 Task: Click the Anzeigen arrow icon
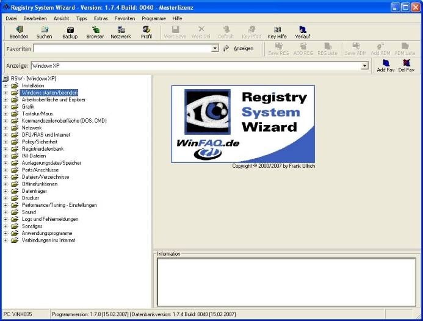(x=226, y=49)
